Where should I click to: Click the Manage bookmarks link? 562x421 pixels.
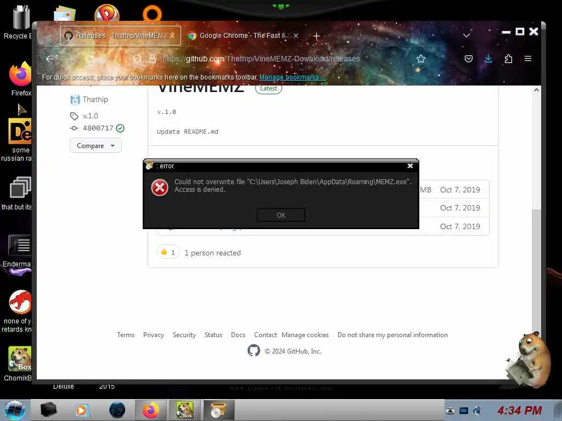(292, 77)
